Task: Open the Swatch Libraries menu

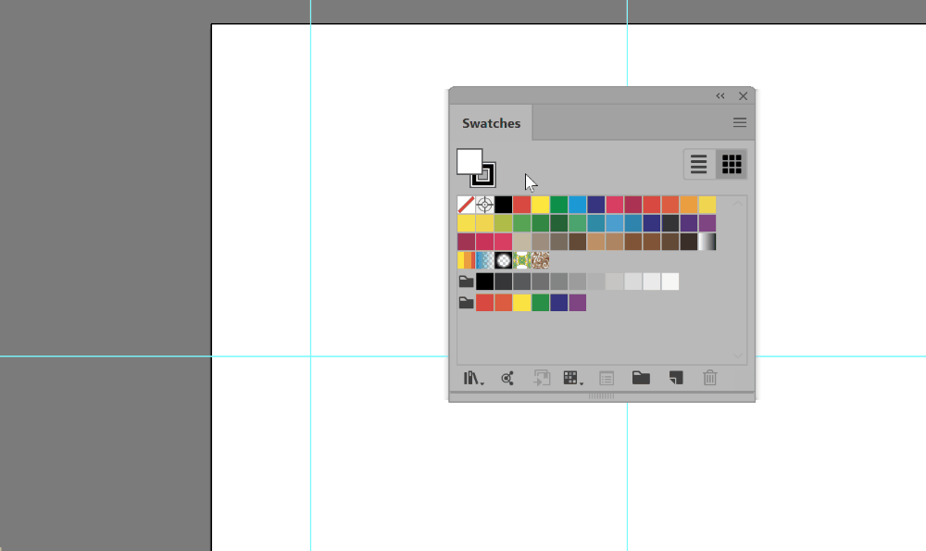Action: tap(473, 378)
